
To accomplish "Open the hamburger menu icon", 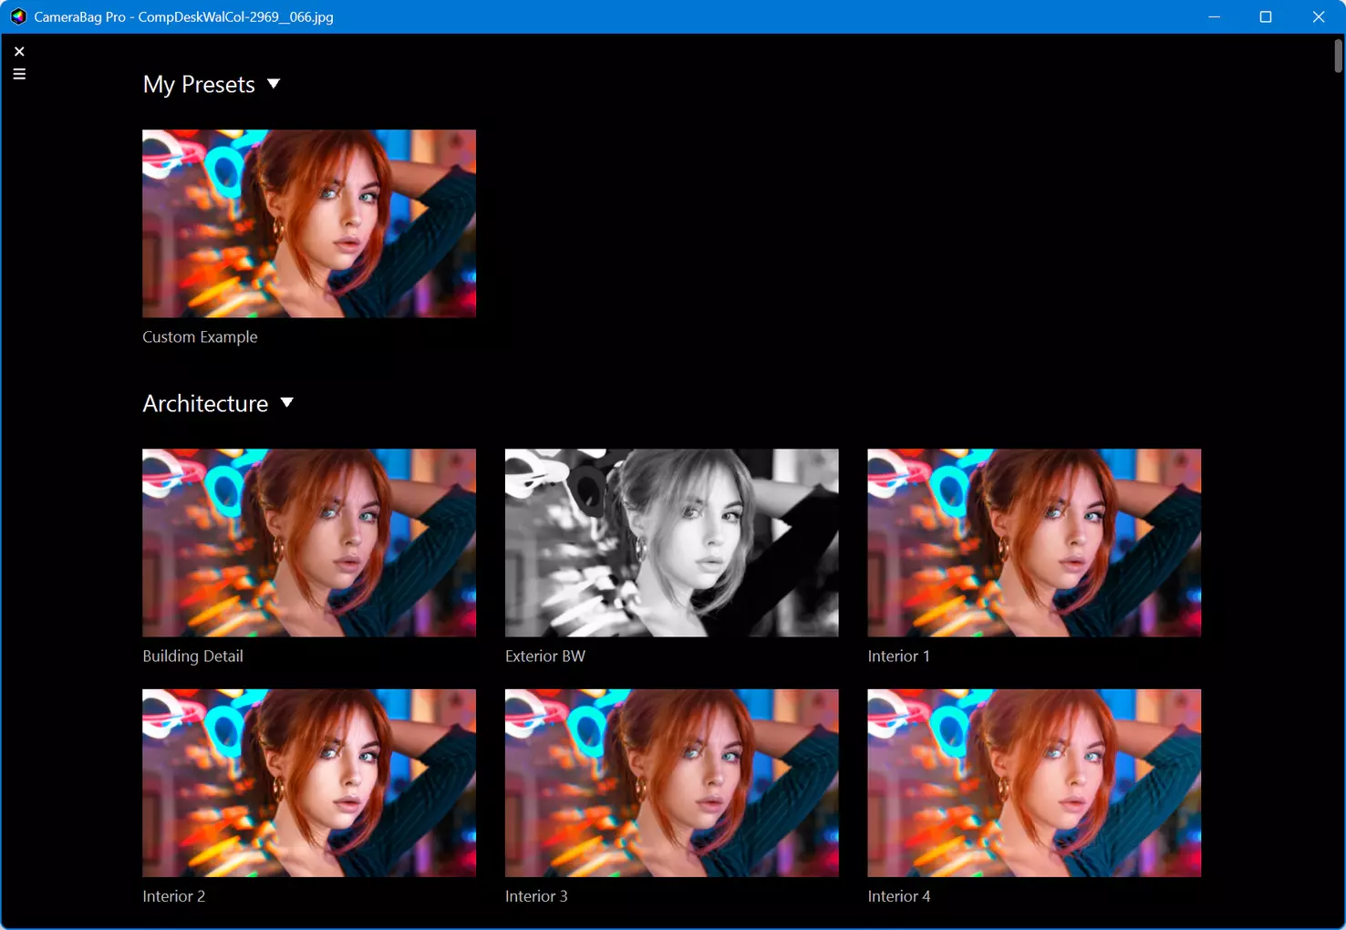I will click(19, 74).
